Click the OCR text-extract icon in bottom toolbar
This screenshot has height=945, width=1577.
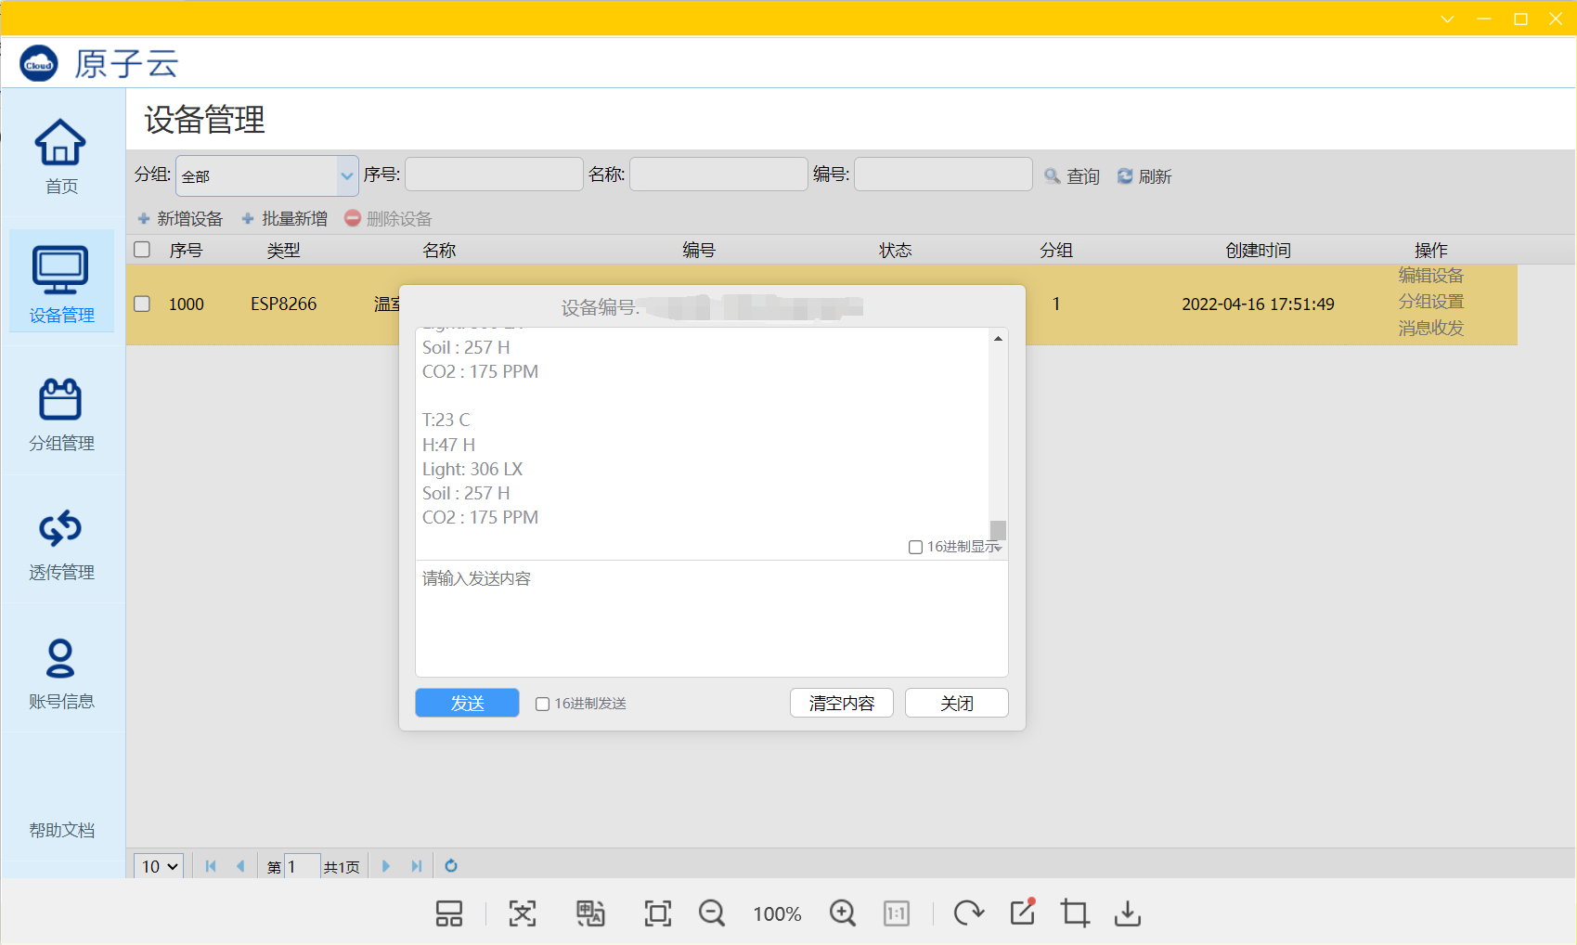[523, 913]
